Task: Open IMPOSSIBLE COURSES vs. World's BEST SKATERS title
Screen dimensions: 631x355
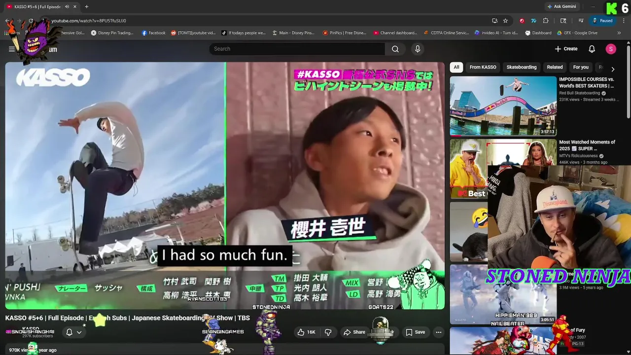Action: pos(586,82)
